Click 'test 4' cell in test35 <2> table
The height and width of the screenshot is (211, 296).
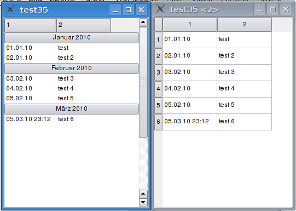point(245,89)
